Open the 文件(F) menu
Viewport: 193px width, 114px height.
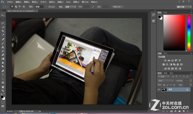[10, 2]
